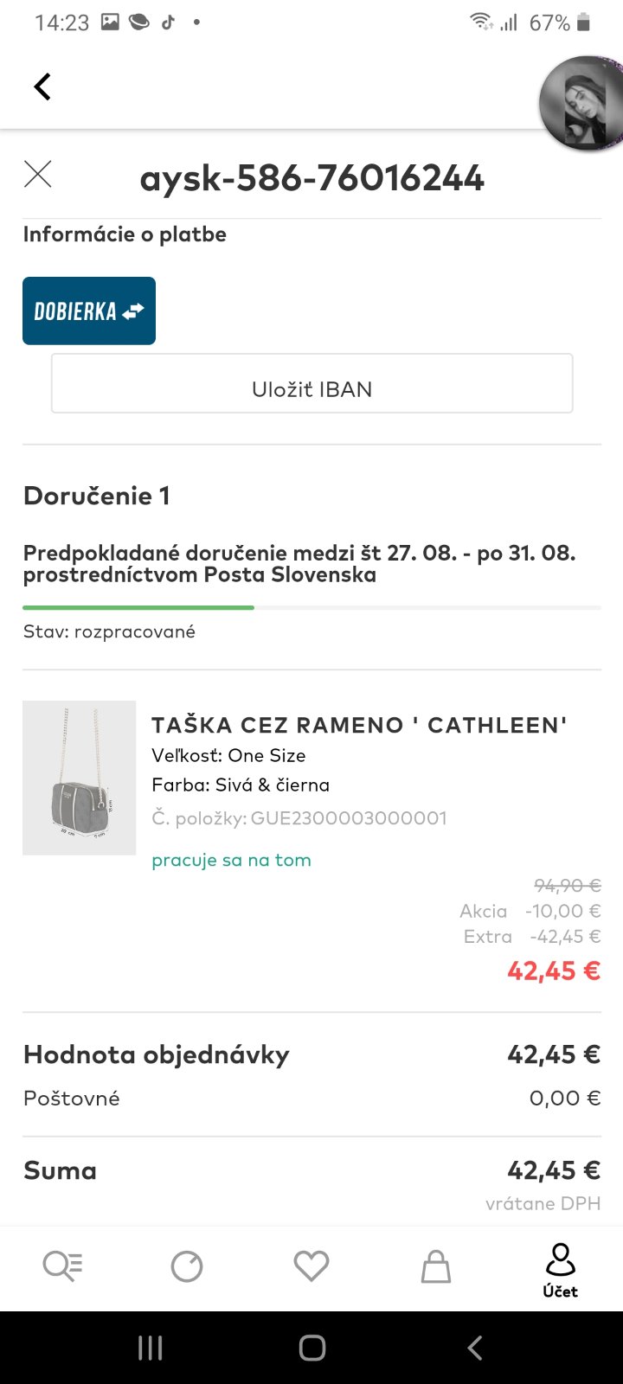This screenshot has height=1384, width=623.
Task: Tap the Android recent apps button
Action: 151,1348
